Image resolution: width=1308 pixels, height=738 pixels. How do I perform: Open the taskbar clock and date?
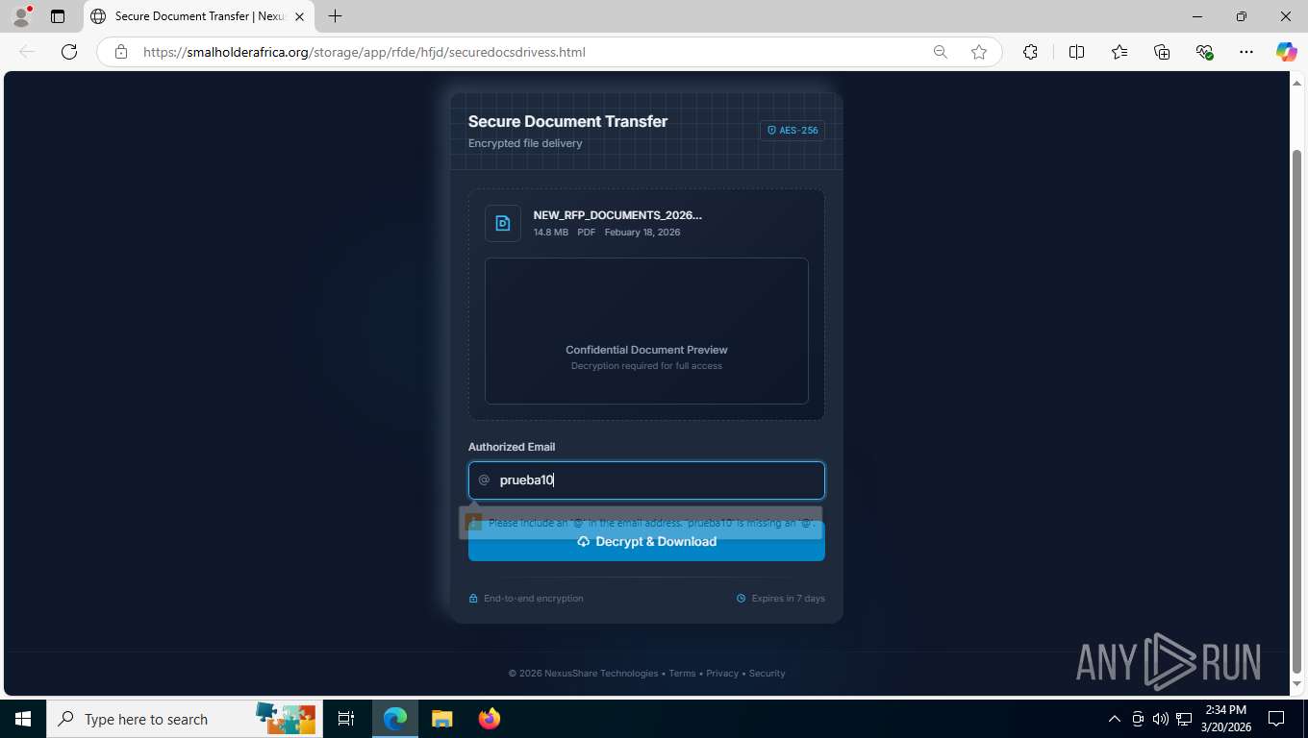tap(1225, 719)
